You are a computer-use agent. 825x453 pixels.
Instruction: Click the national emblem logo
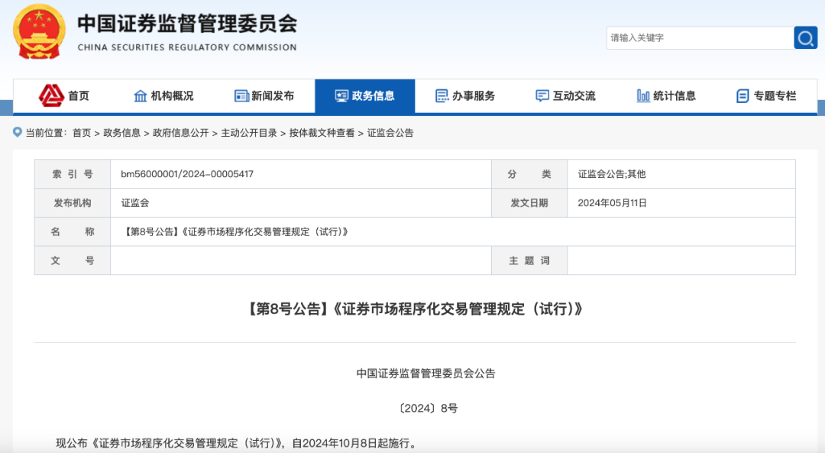[40, 31]
